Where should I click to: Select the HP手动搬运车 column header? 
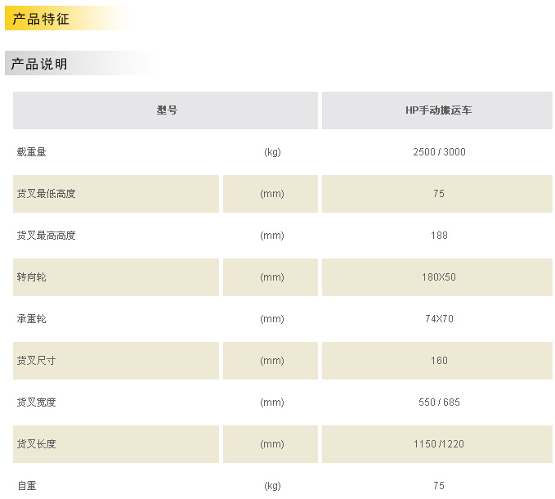(x=437, y=110)
